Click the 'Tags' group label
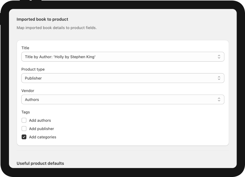Viewport: 245px width, 177px height. tap(26, 112)
